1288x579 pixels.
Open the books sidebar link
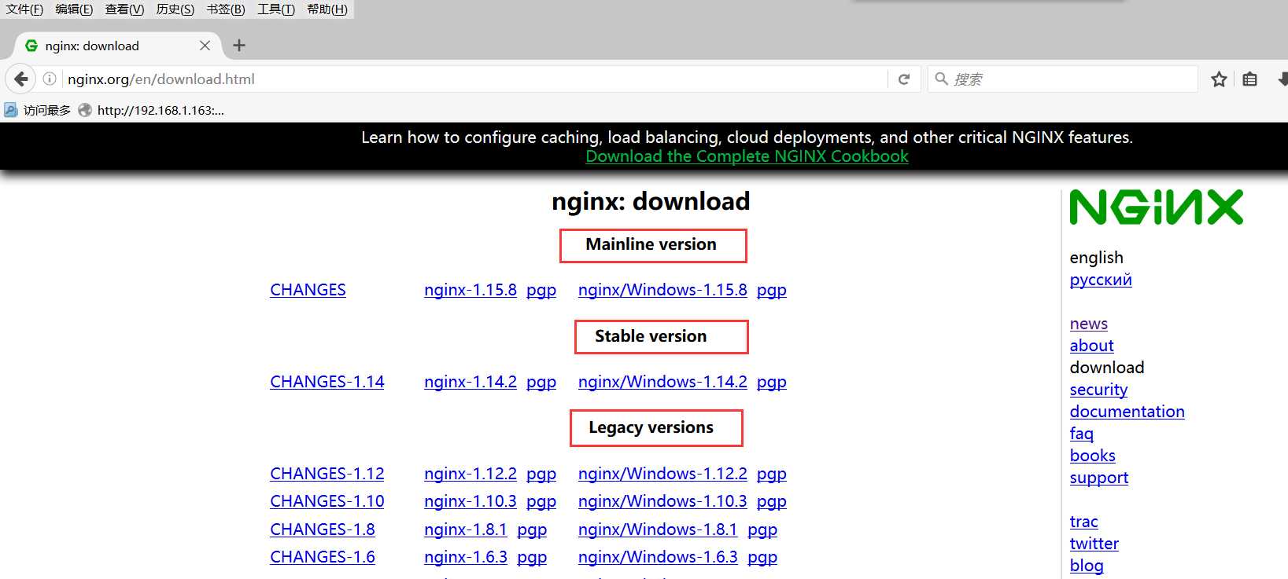1093,456
